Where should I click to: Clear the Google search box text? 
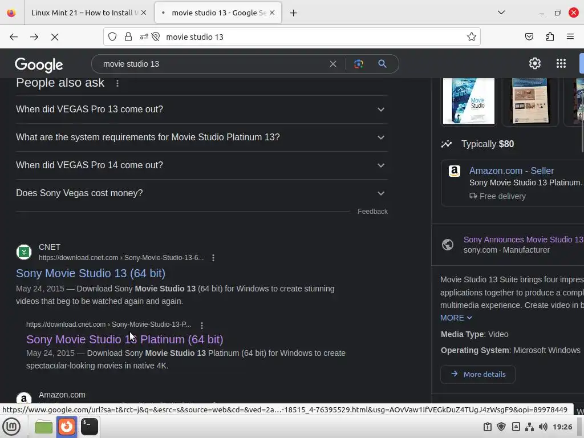pos(333,64)
